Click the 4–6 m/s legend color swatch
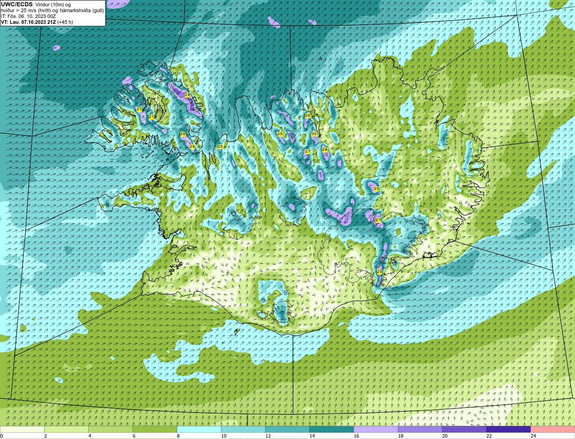This screenshot has height=439, width=575. pyautogui.click(x=111, y=429)
